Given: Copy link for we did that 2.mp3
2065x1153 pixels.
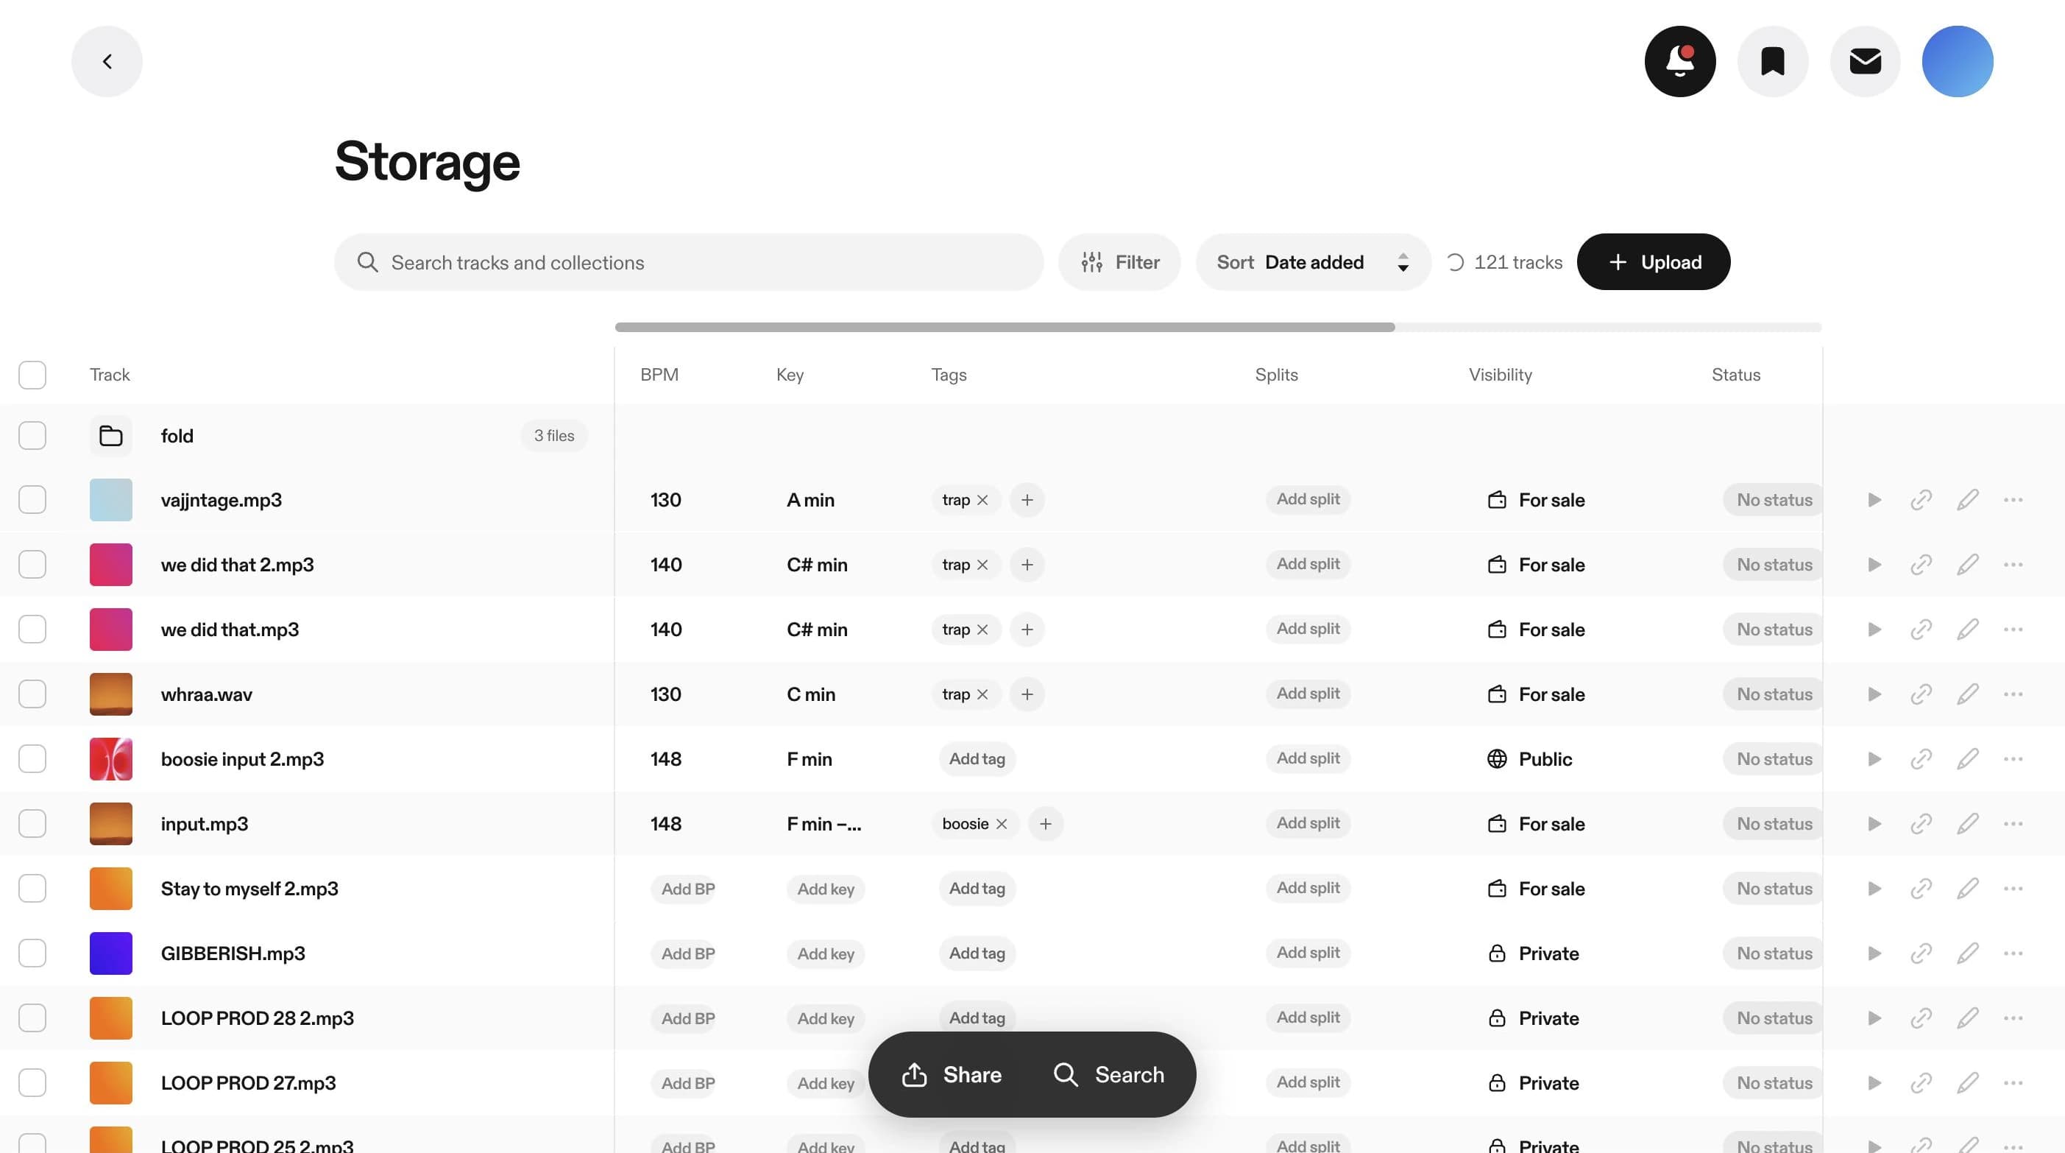Looking at the screenshot, I should (1921, 565).
